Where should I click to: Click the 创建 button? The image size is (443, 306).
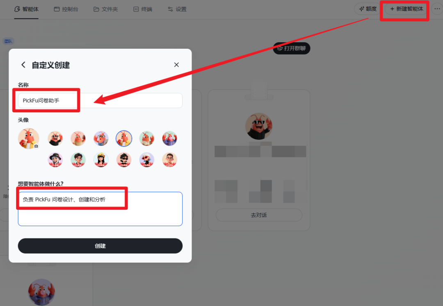click(x=100, y=246)
